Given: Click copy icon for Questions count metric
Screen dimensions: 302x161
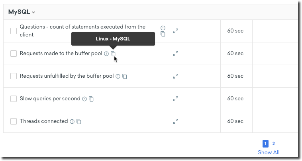Looking at the screenshot, I should [163, 34].
